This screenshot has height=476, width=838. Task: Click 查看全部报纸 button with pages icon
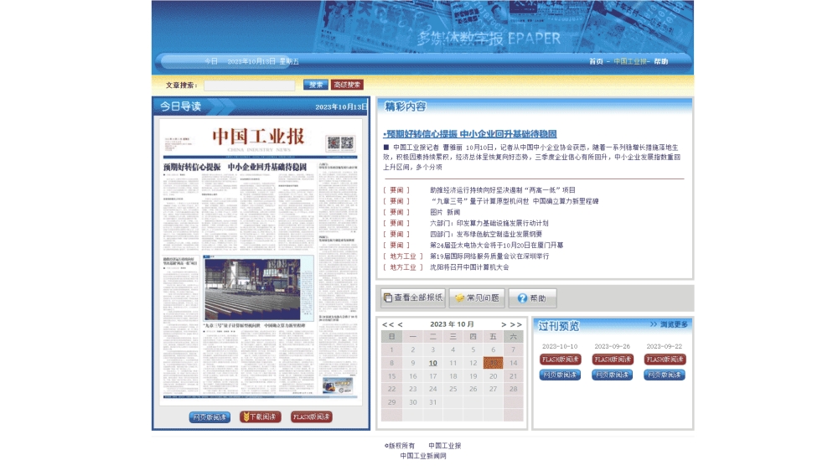point(413,297)
